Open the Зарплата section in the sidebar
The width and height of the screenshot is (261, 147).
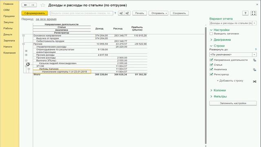pyautogui.click(x=9, y=40)
